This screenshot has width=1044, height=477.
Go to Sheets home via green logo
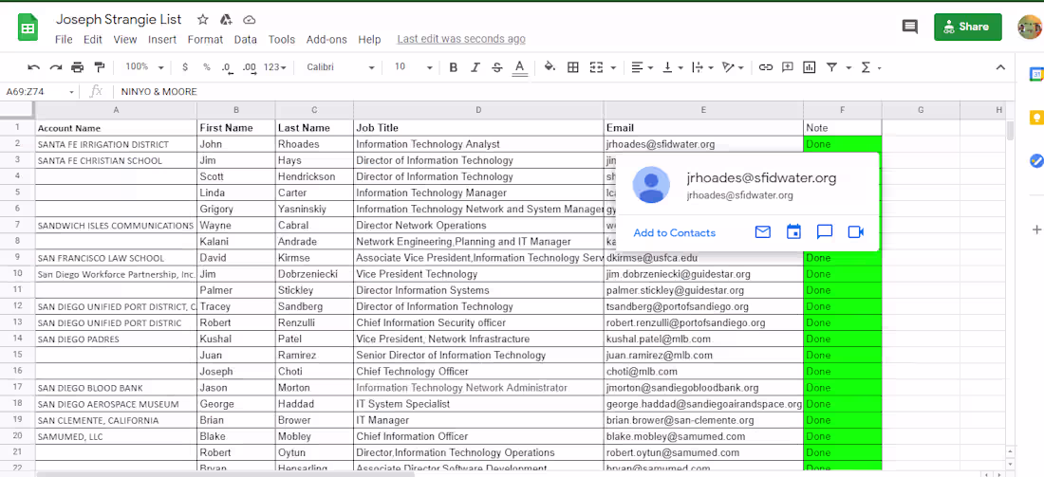click(x=28, y=28)
